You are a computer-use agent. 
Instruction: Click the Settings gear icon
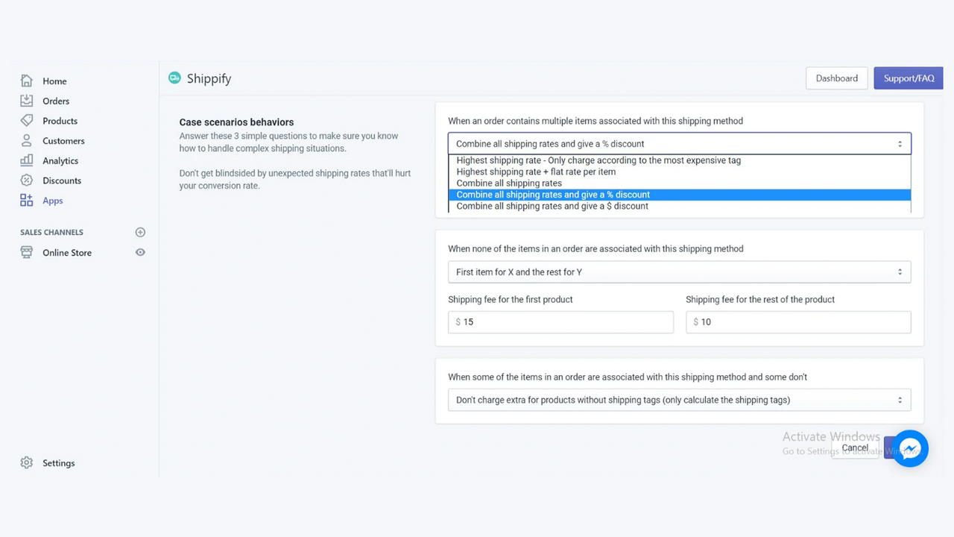(x=26, y=462)
